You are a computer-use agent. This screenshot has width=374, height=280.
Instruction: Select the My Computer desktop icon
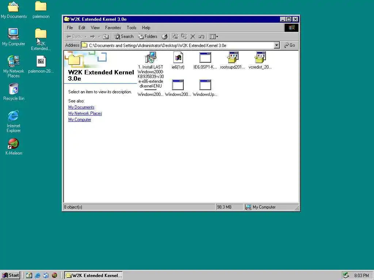(14, 37)
